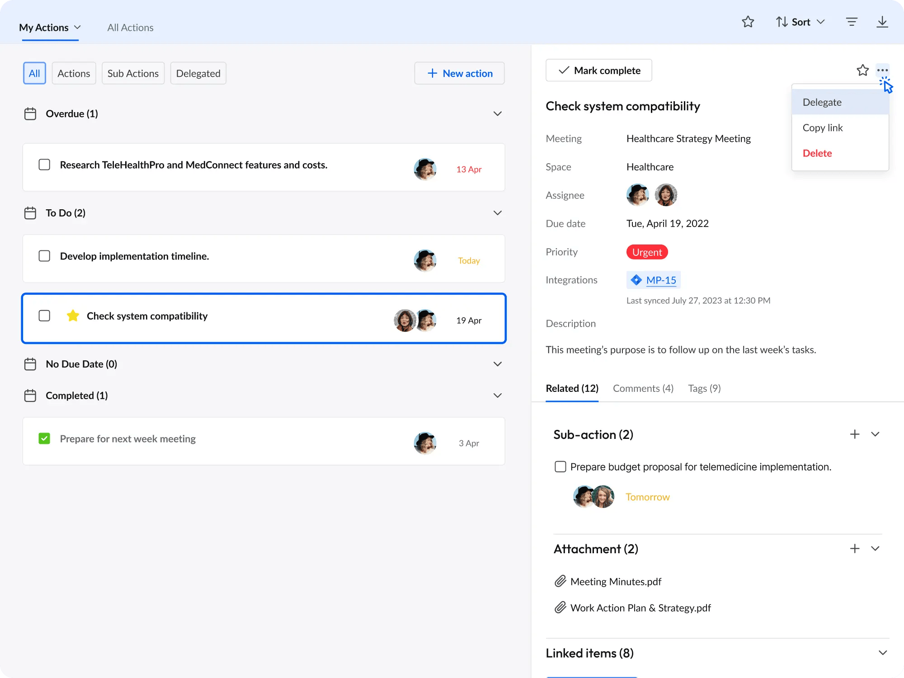This screenshot has height=678, width=904.
Task: Open the My Actions dropdown
Action: [50, 27]
